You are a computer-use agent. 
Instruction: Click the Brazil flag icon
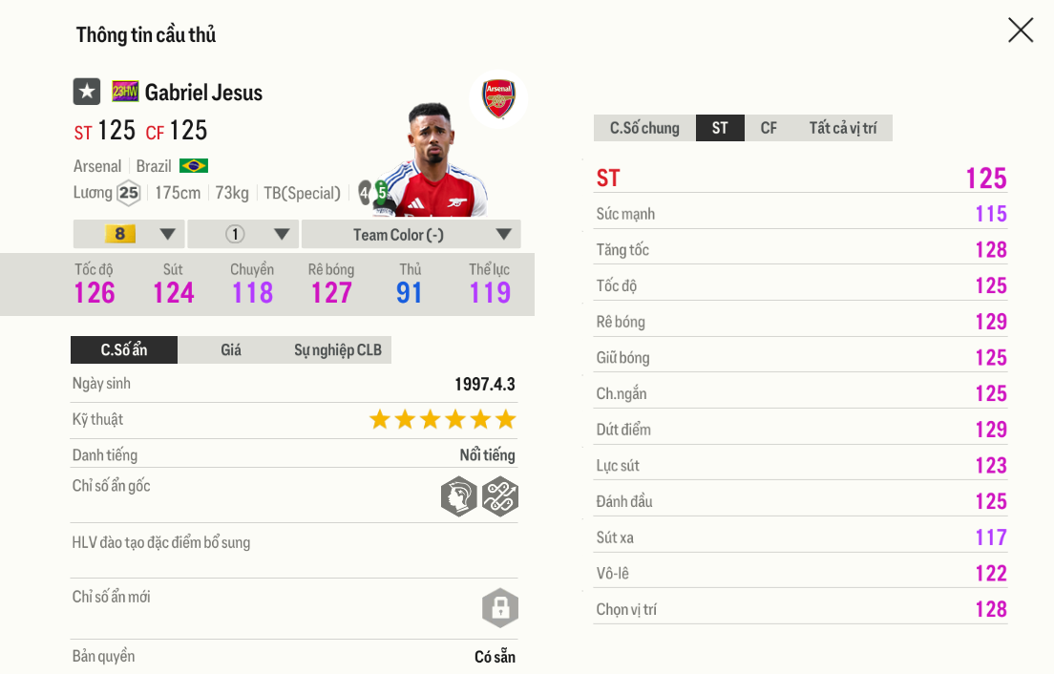tap(194, 166)
